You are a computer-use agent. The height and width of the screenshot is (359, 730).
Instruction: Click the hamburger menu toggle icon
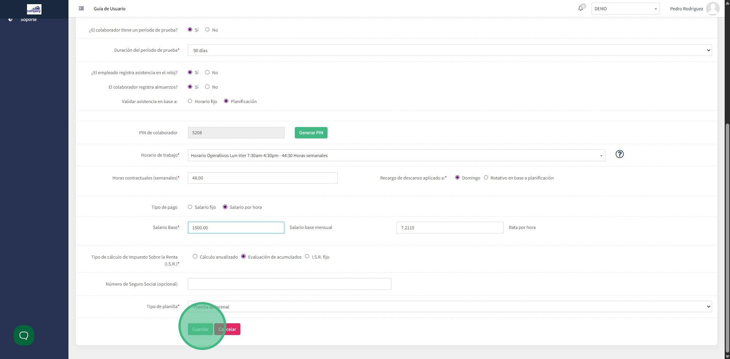(x=81, y=8)
